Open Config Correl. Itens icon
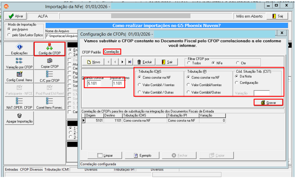Viewport: 296px width, 178px height. tap(19, 76)
